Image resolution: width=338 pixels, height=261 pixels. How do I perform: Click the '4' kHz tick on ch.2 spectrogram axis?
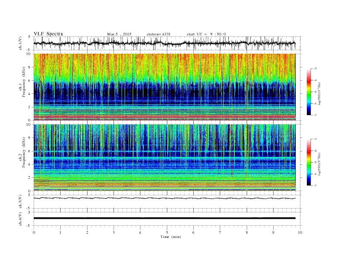coord(29,165)
